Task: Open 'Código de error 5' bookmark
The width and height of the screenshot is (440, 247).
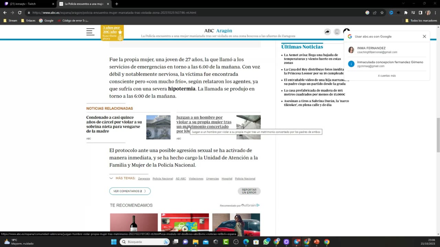Action: coord(73,21)
